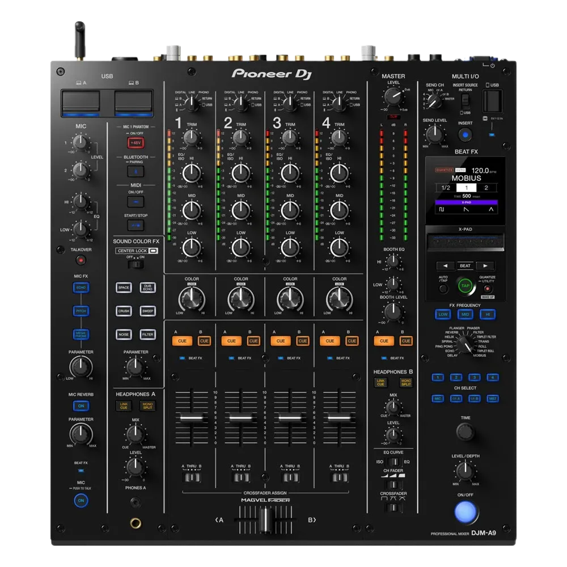This screenshot has height=567, width=567.
Task: Select the 1/2 beat option on display
Action: [446, 188]
